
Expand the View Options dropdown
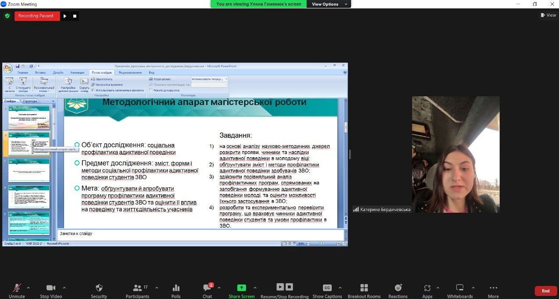[330, 4]
